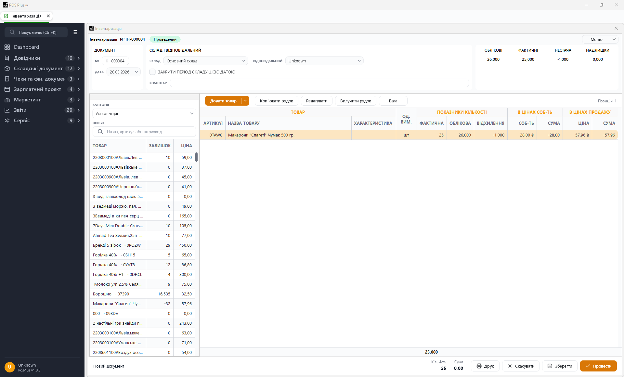
Task: Click the product search magnifier icon
Action: (100, 132)
